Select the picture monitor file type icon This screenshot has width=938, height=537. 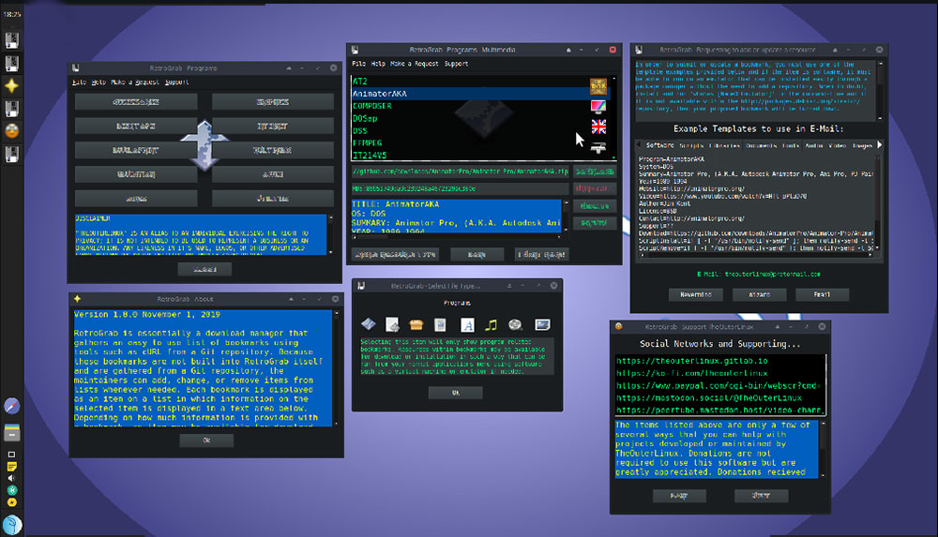tap(542, 324)
